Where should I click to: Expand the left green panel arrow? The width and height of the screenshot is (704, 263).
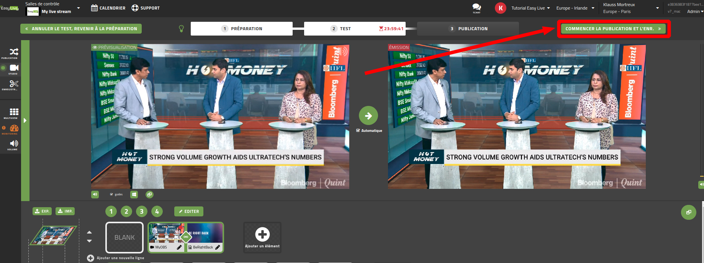pos(25,120)
